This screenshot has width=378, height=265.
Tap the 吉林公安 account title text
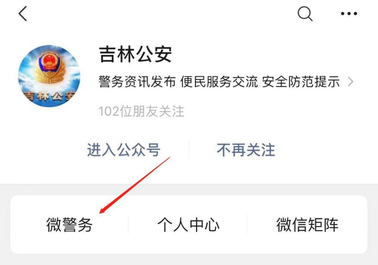pos(135,54)
